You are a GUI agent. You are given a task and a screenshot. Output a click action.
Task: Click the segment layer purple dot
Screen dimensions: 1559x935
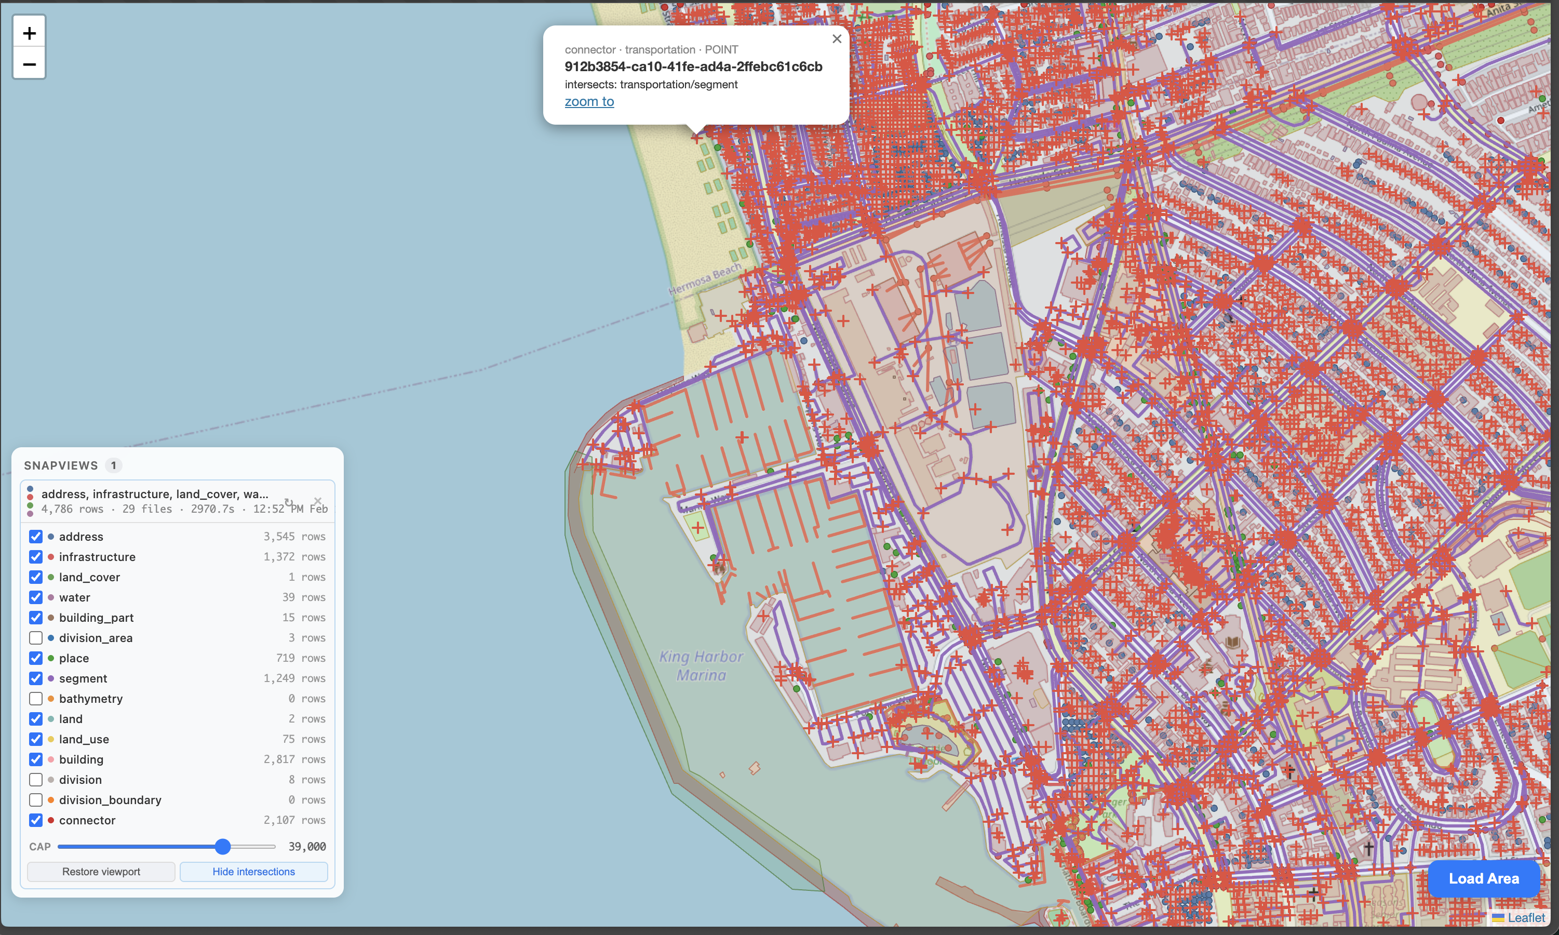point(51,678)
